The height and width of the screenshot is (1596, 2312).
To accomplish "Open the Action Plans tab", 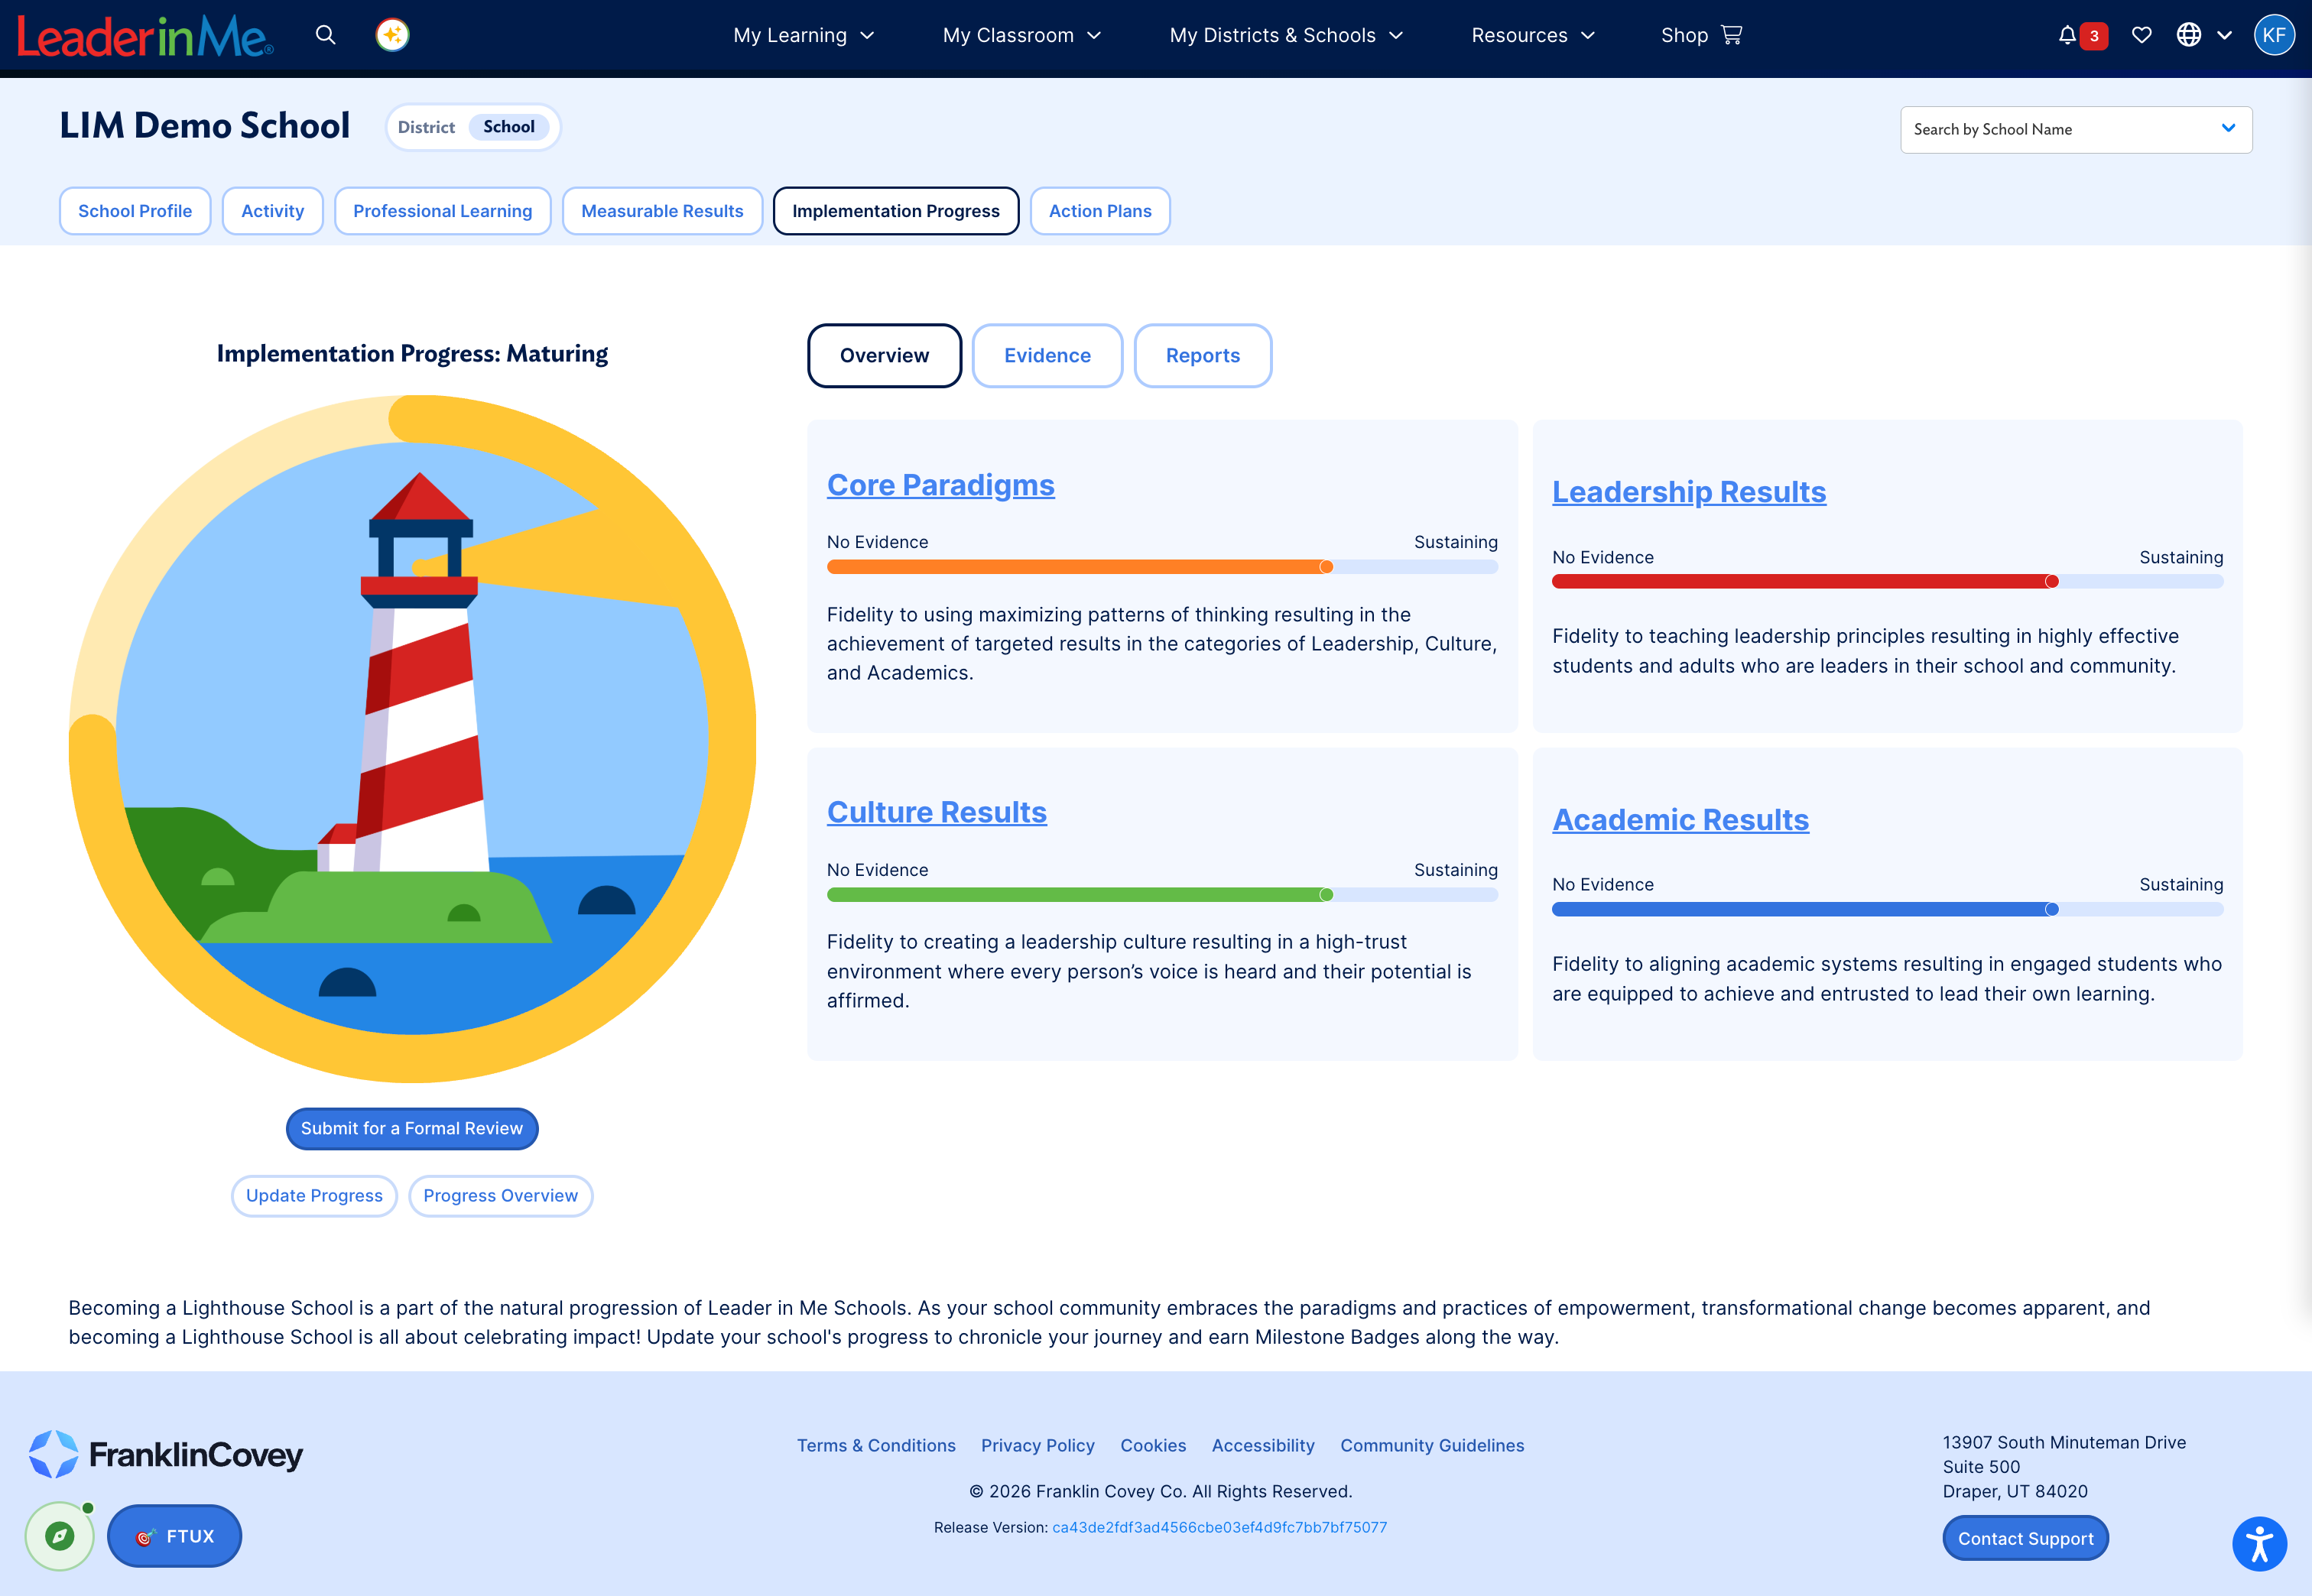I will pos(1100,211).
